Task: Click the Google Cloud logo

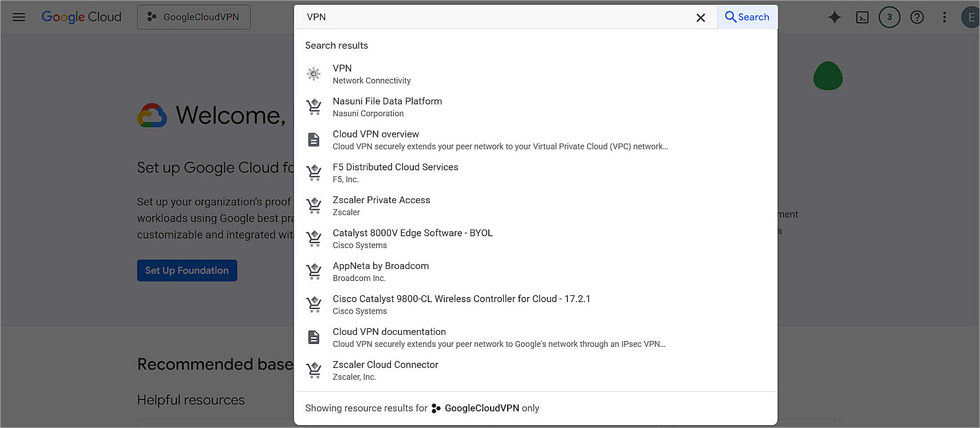Action: pos(81,17)
